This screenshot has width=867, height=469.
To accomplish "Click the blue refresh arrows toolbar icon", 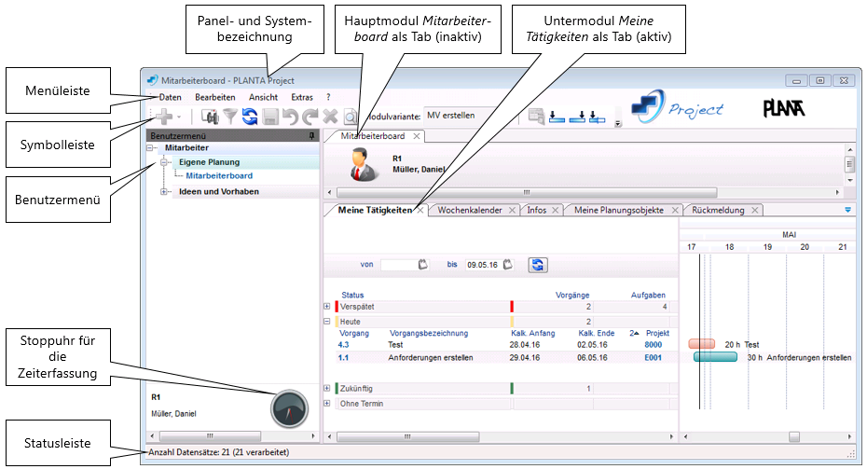I will point(250,117).
